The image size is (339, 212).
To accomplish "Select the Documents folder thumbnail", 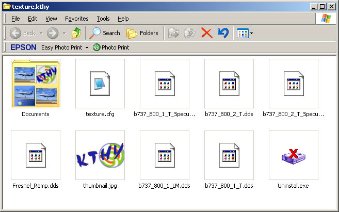I will click(36, 84).
